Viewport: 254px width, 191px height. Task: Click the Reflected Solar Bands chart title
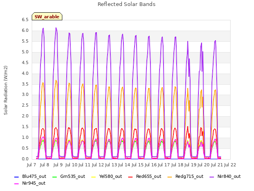(127, 4)
